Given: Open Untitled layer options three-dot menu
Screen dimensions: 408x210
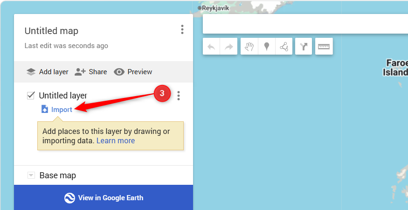Looking at the screenshot, I should [178, 96].
